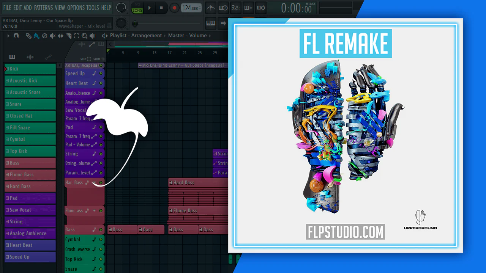
Task: Mute the Cymbal track
Action: 101,240
